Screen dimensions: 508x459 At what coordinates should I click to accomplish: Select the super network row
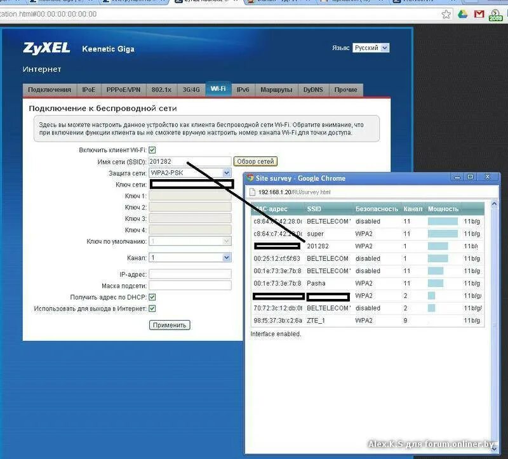(x=368, y=234)
